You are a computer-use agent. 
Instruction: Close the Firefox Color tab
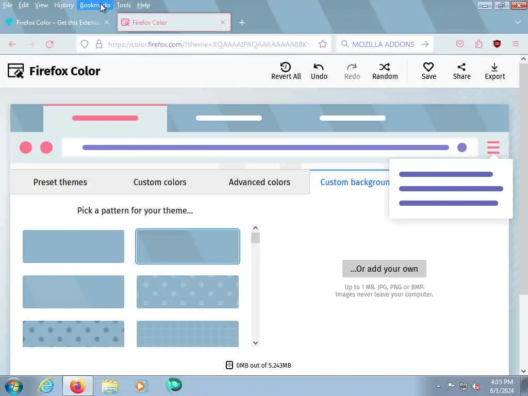click(223, 22)
